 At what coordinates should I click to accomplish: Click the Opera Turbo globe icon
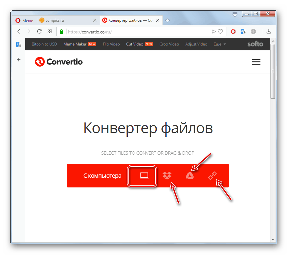(253, 32)
